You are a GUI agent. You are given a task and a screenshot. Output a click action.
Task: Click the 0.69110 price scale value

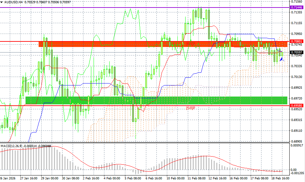pyautogui.click(x=296, y=131)
